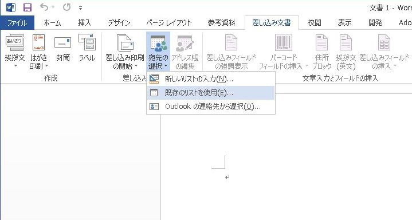
Task: Click the Word application icon
Action: pos(11,7)
